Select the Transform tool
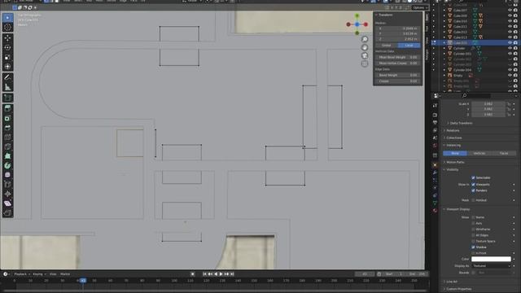This screenshot has width=521, height=293. pyautogui.click(x=7, y=67)
